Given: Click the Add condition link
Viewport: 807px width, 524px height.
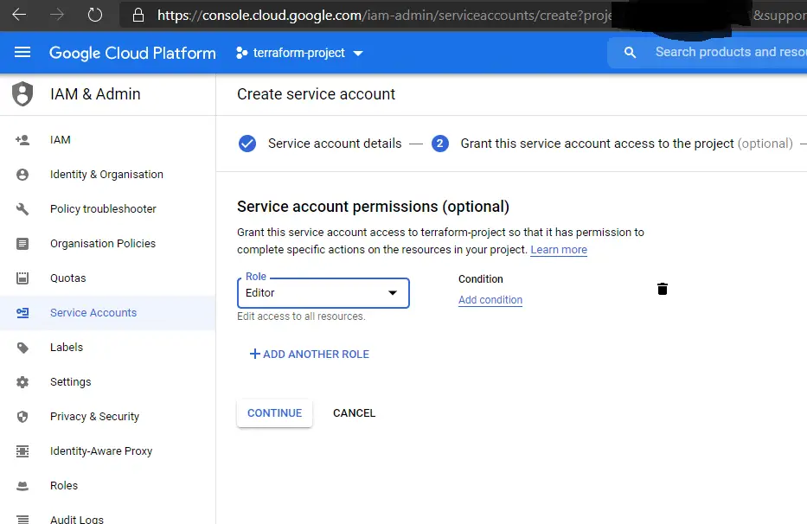Looking at the screenshot, I should 490,299.
